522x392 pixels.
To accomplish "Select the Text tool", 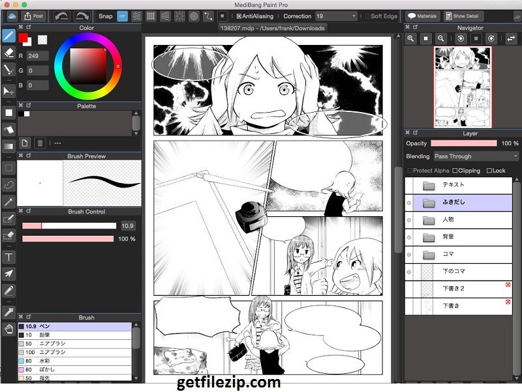I will (x=8, y=257).
